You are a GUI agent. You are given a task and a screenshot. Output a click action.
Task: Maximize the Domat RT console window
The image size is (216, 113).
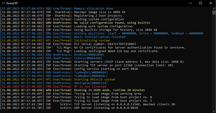[201, 3]
